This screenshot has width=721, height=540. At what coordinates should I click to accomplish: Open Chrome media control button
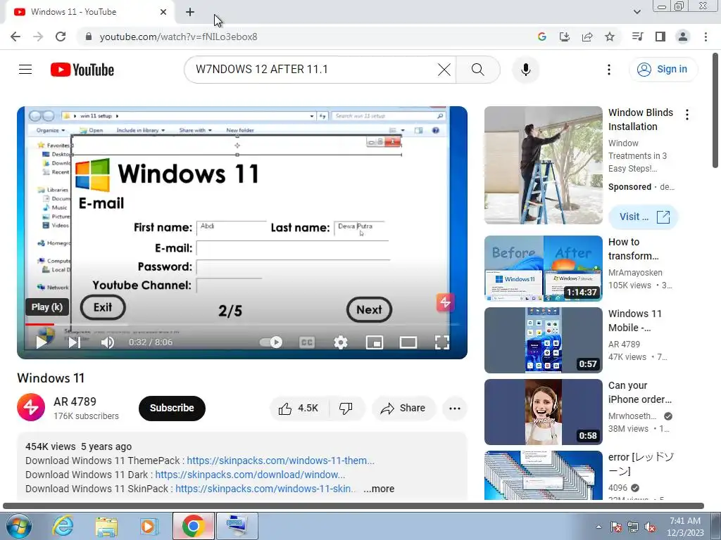[x=637, y=37]
